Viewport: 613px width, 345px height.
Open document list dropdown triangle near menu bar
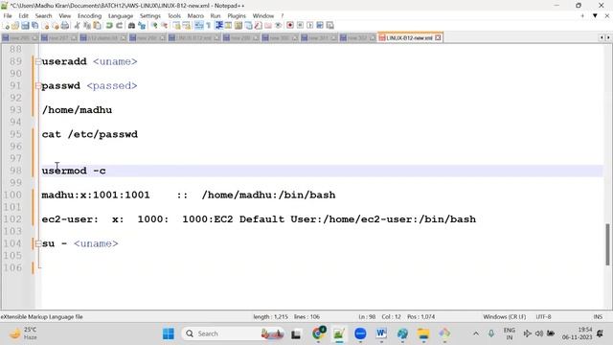click(x=595, y=15)
